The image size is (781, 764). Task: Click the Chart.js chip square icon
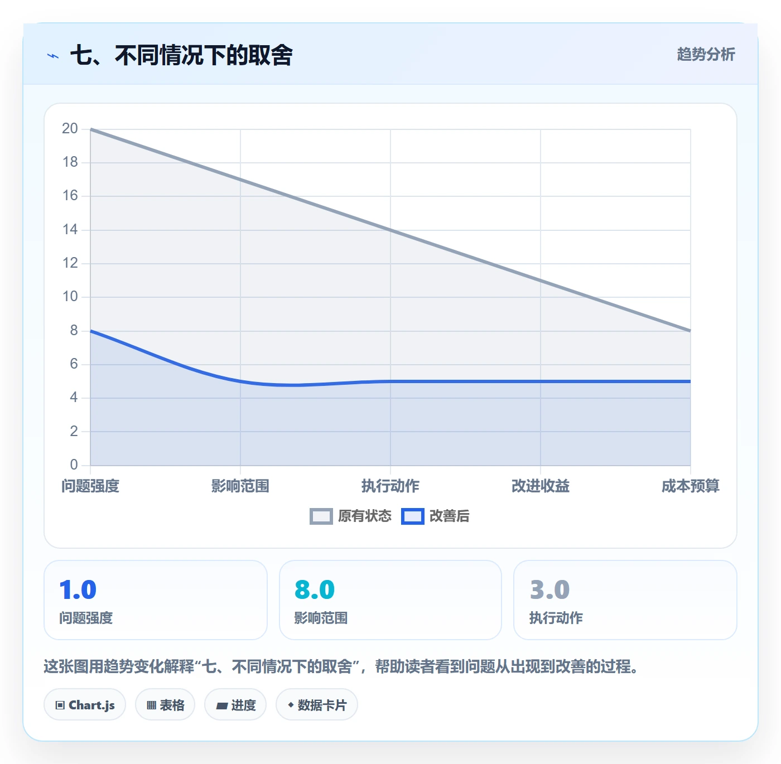(x=60, y=705)
